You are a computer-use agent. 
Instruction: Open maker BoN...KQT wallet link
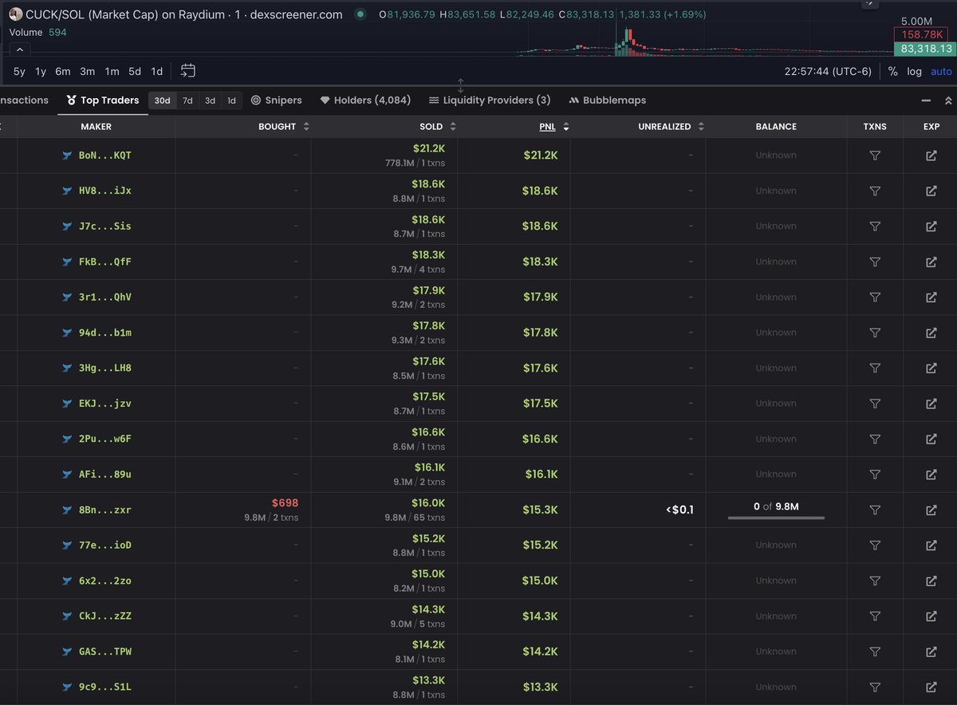pos(105,156)
